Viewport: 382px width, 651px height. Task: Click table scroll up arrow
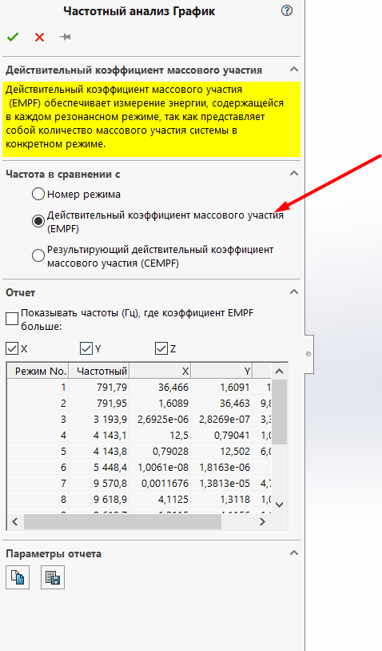279,372
